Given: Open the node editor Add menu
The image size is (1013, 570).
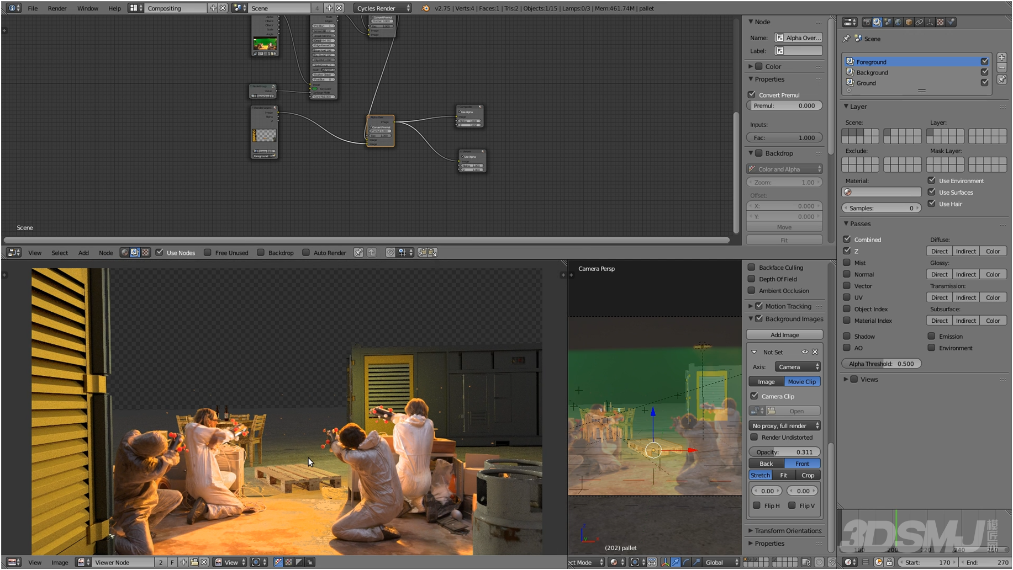Looking at the screenshot, I should [x=83, y=253].
